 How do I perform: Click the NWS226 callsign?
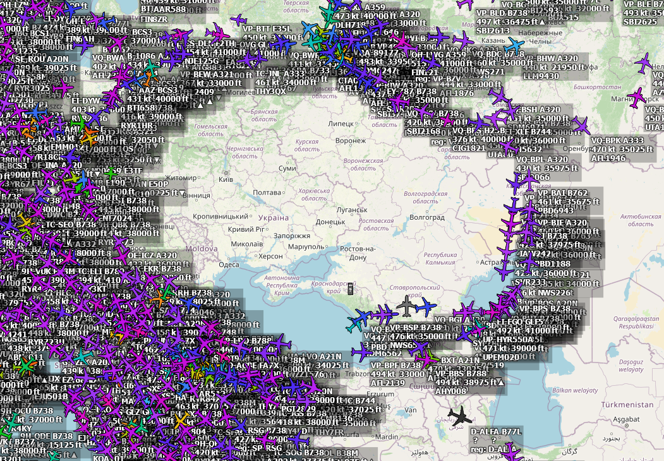pyautogui.click(x=554, y=292)
